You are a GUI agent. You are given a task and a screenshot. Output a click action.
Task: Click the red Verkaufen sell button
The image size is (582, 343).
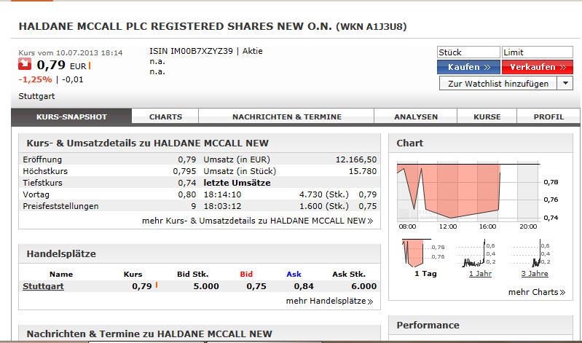538,67
